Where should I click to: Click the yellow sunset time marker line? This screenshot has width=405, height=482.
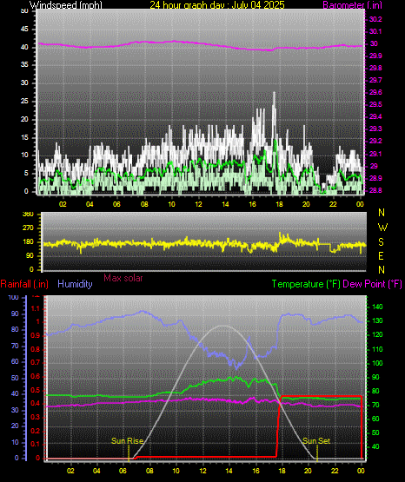click(x=316, y=453)
